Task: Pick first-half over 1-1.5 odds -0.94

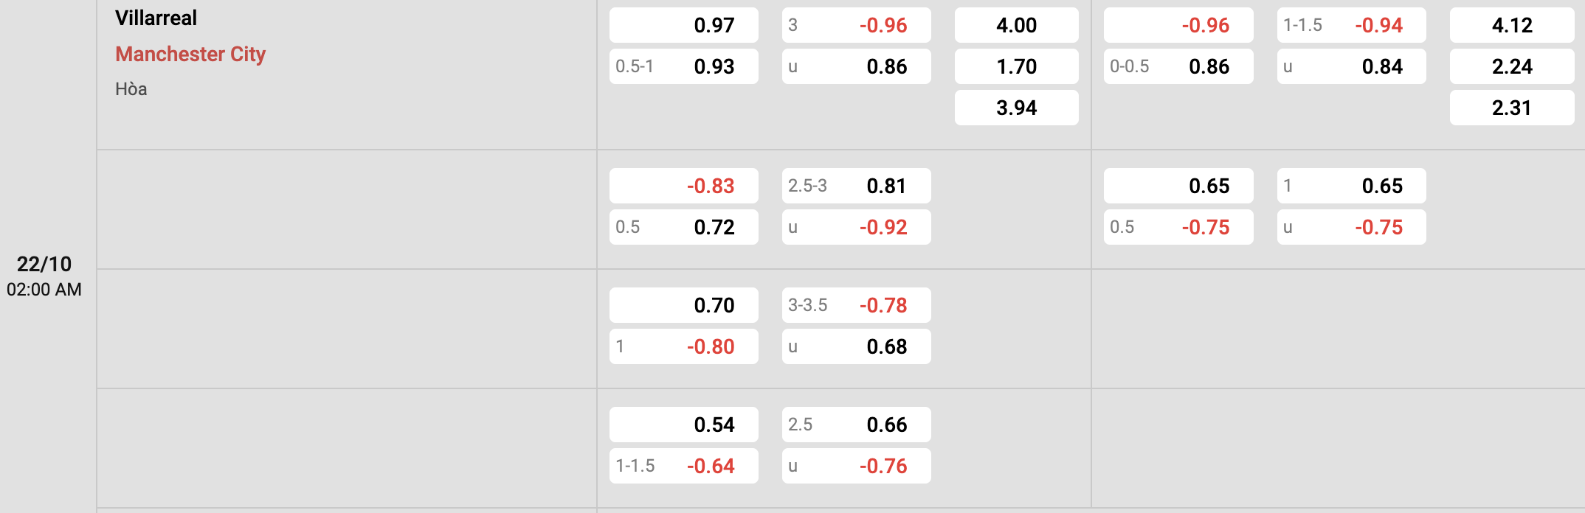Action: click(1351, 26)
